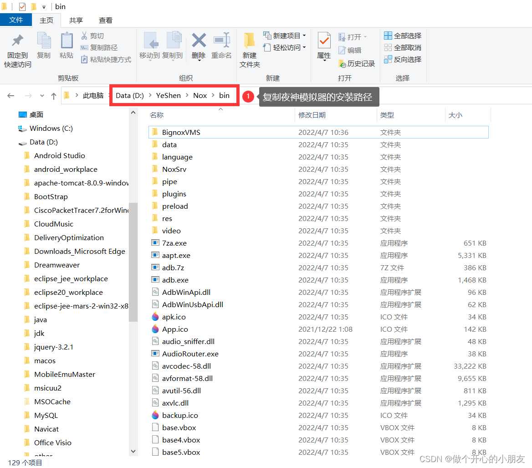Screen dimensions: 532x468
Task: Click the sidebar vertical scrollbar thumb
Action: tap(133, 262)
